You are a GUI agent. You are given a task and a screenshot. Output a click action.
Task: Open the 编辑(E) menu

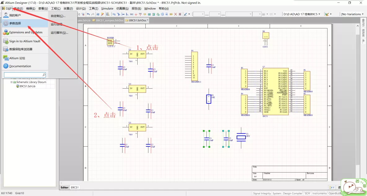(x=31, y=8)
